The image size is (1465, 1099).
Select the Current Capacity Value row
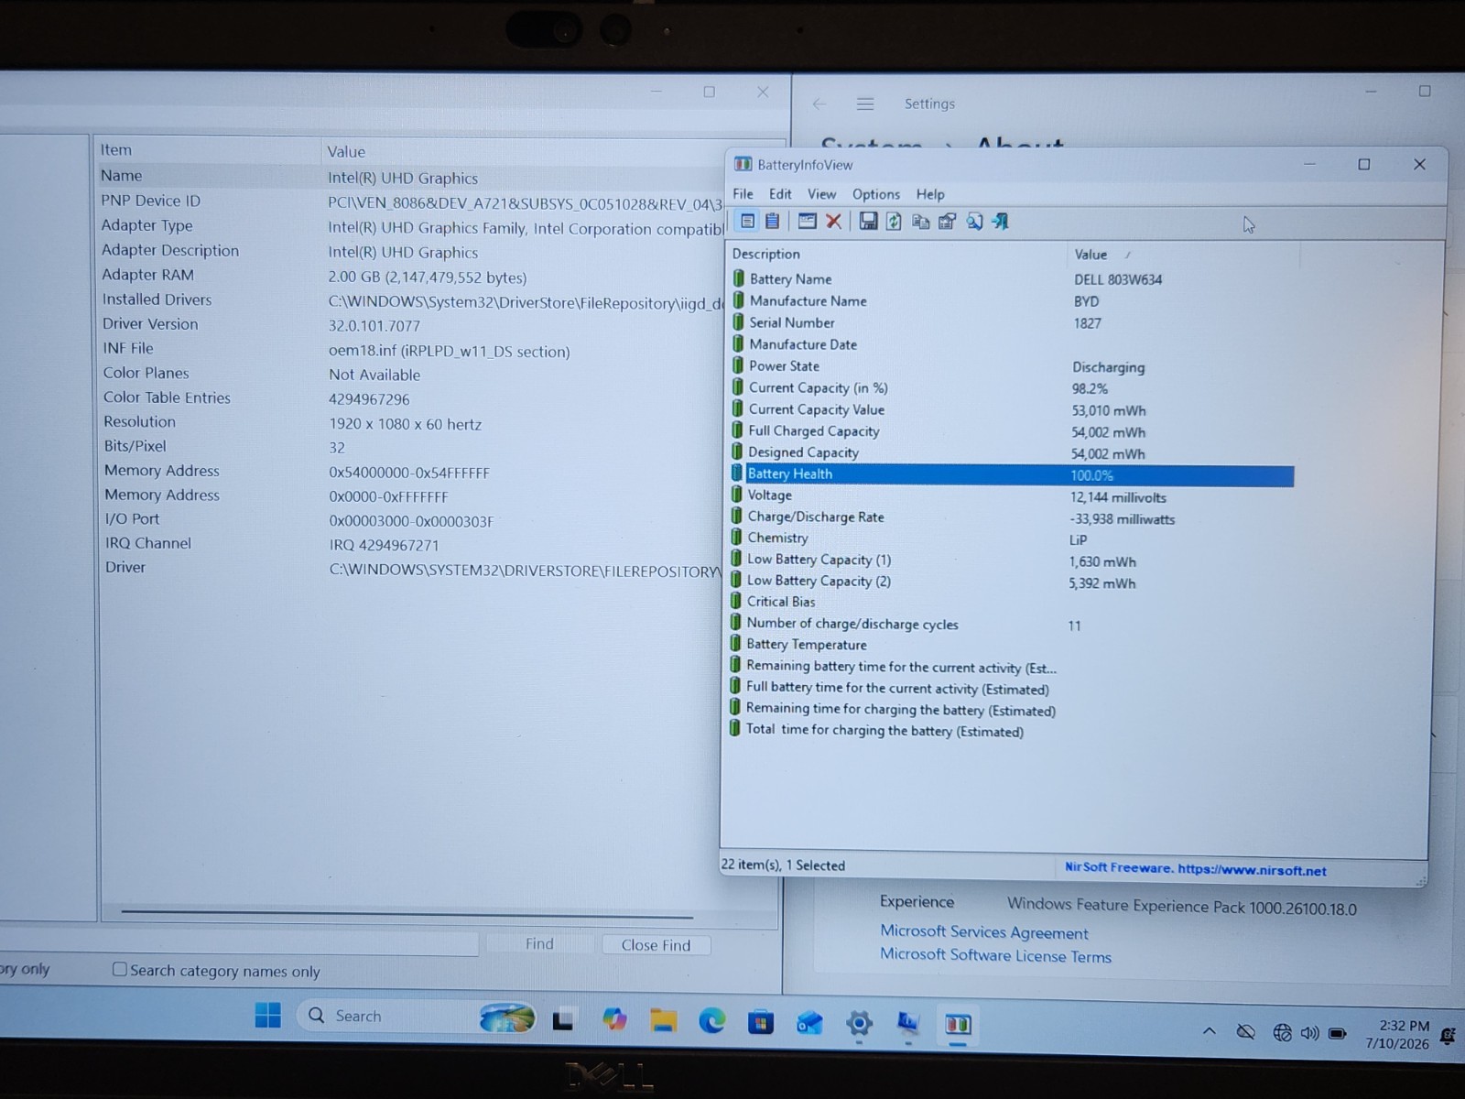(1012, 409)
